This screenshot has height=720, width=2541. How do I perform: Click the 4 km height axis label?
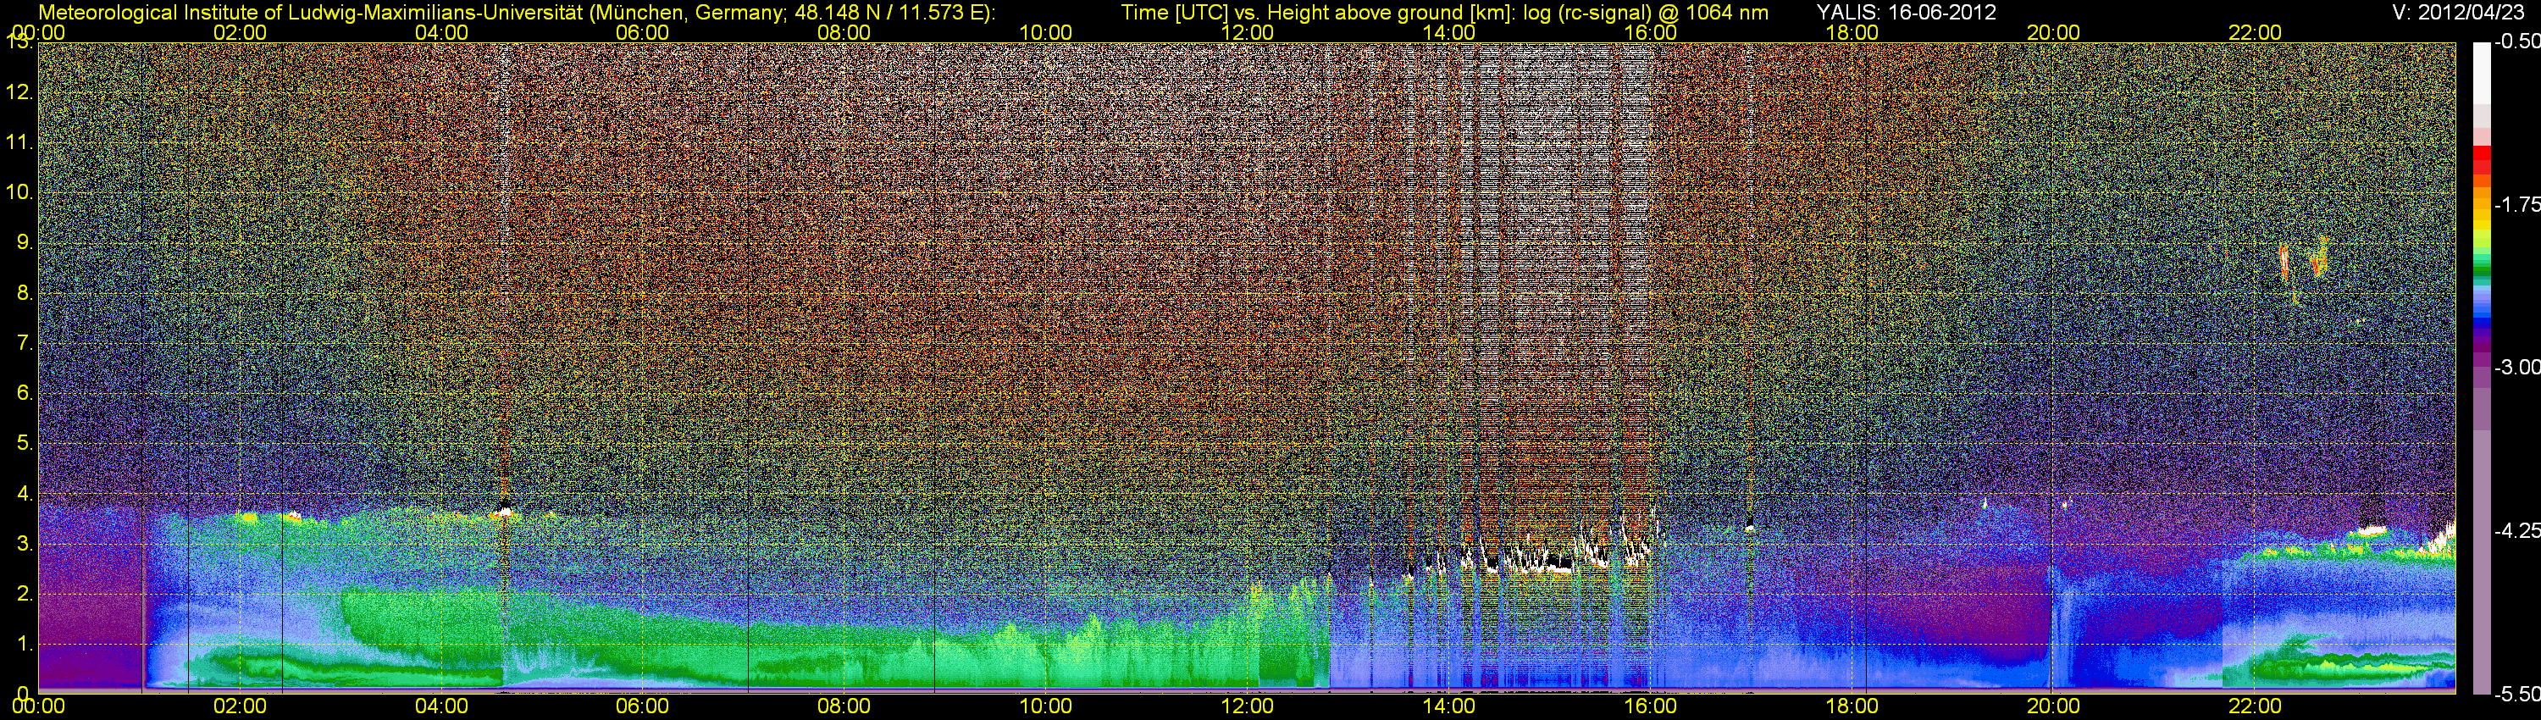click(x=25, y=493)
